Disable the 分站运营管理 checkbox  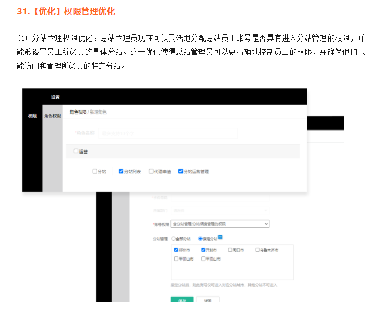click(x=181, y=171)
